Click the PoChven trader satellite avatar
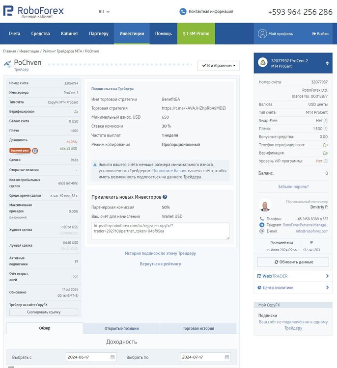The width and height of the screenshot is (337, 368). pos(8,64)
